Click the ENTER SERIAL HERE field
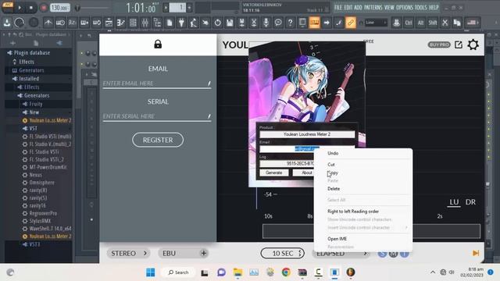500x281 pixels. (x=157, y=116)
